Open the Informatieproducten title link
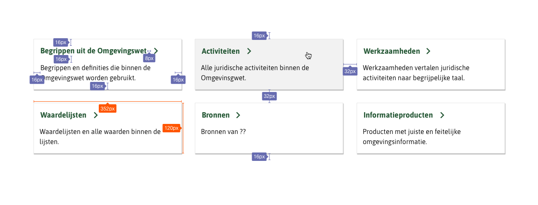The width and height of the screenshot is (538, 205). click(x=398, y=115)
